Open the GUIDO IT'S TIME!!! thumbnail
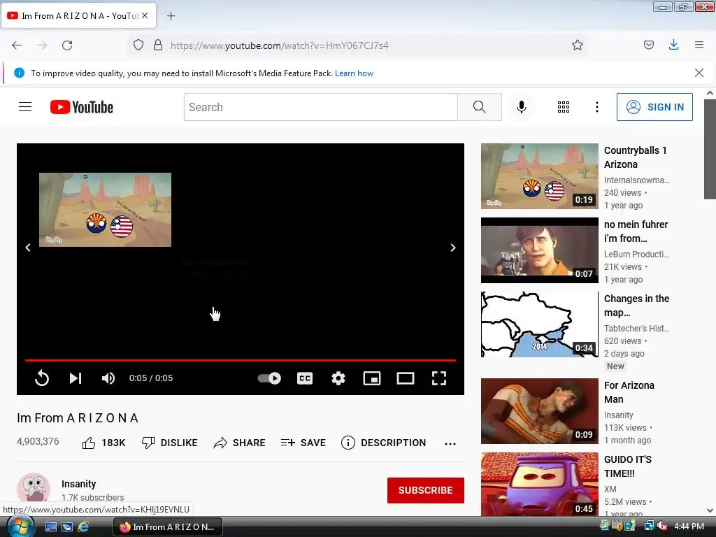This screenshot has height=537, width=716. point(539,484)
